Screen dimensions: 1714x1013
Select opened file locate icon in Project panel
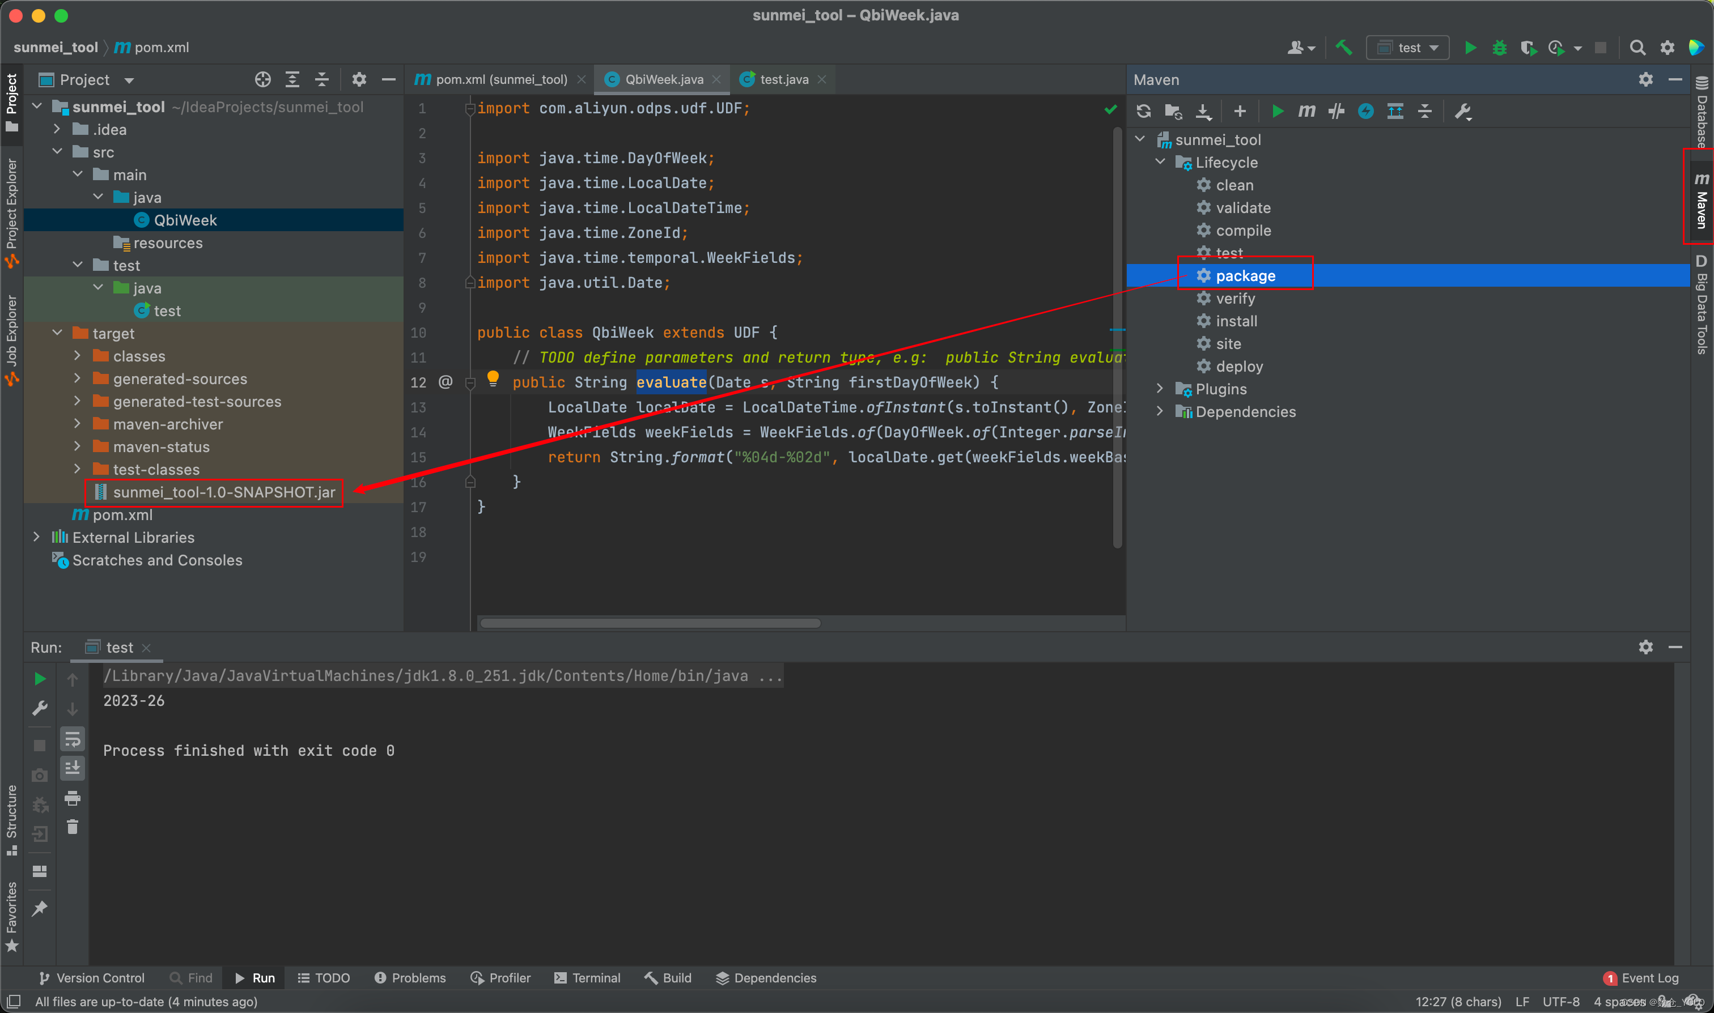(262, 80)
